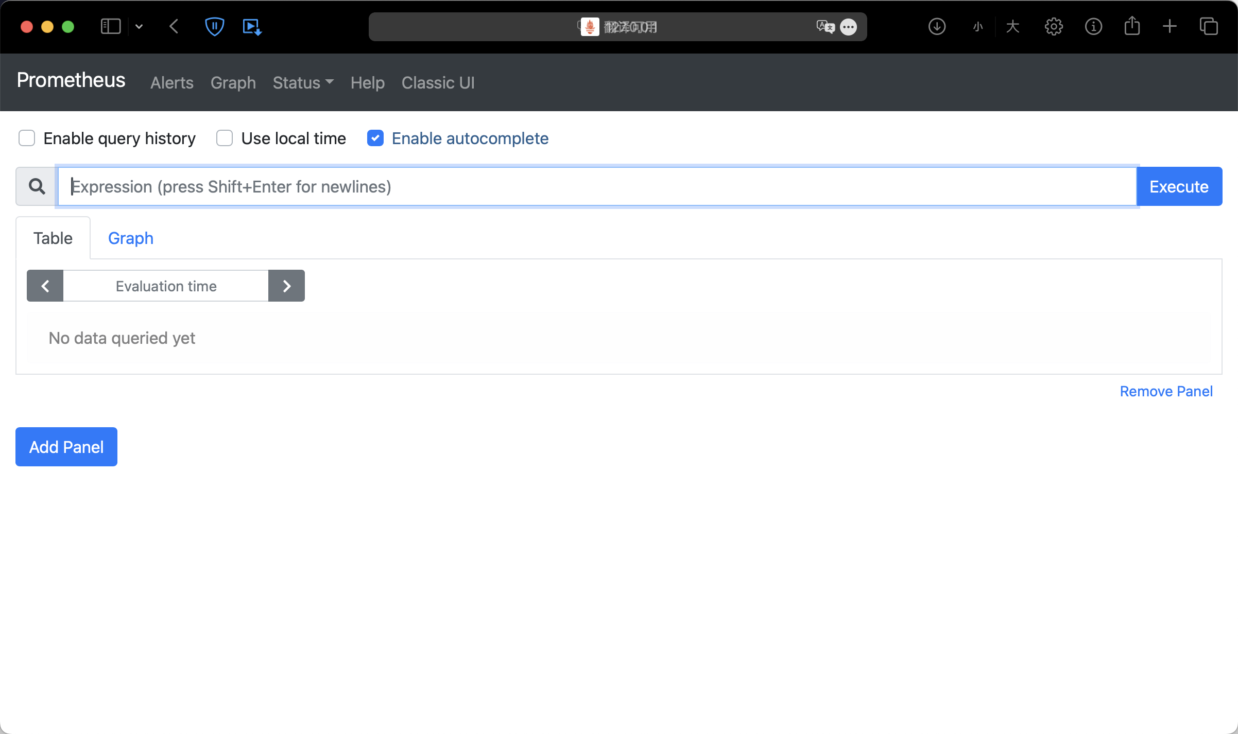Image resolution: width=1238 pixels, height=734 pixels.
Task: Click the translate icon in the address bar
Action: [825, 26]
